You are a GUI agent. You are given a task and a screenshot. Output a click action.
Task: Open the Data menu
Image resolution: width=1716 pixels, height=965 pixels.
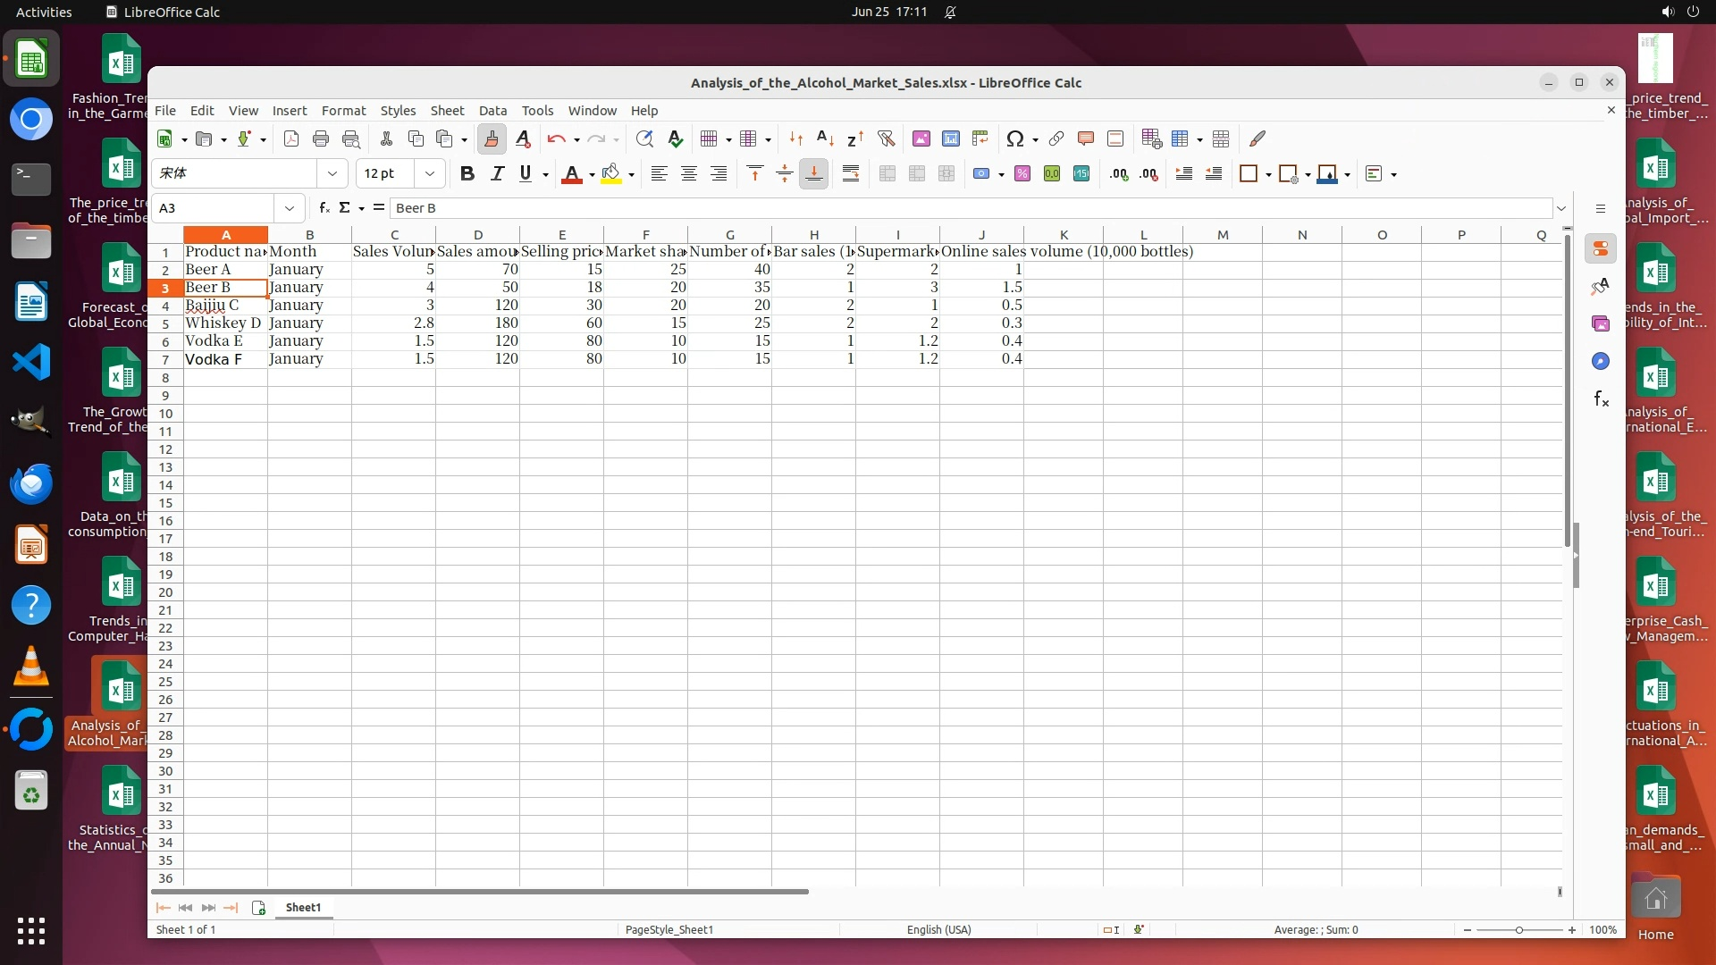coord(492,110)
